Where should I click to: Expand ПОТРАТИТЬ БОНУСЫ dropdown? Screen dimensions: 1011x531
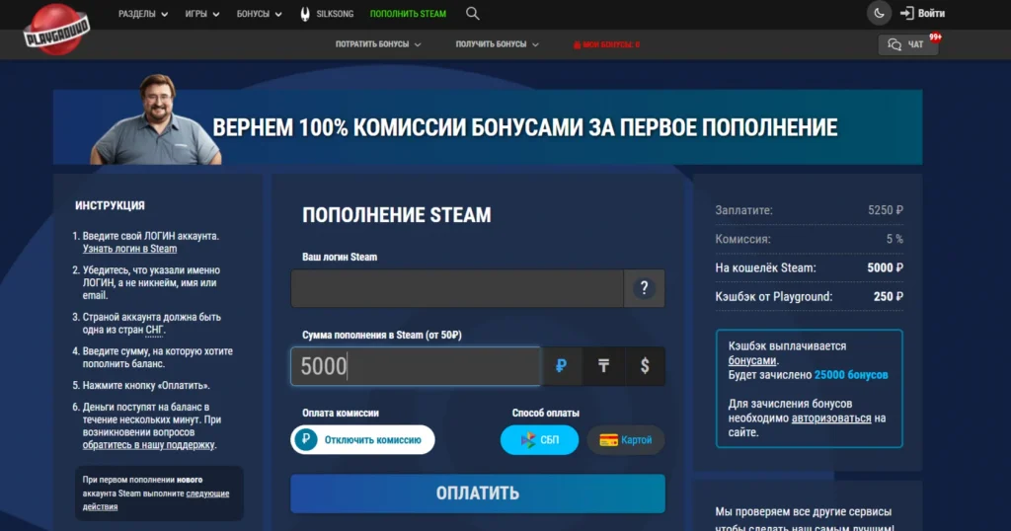pos(378,44)
